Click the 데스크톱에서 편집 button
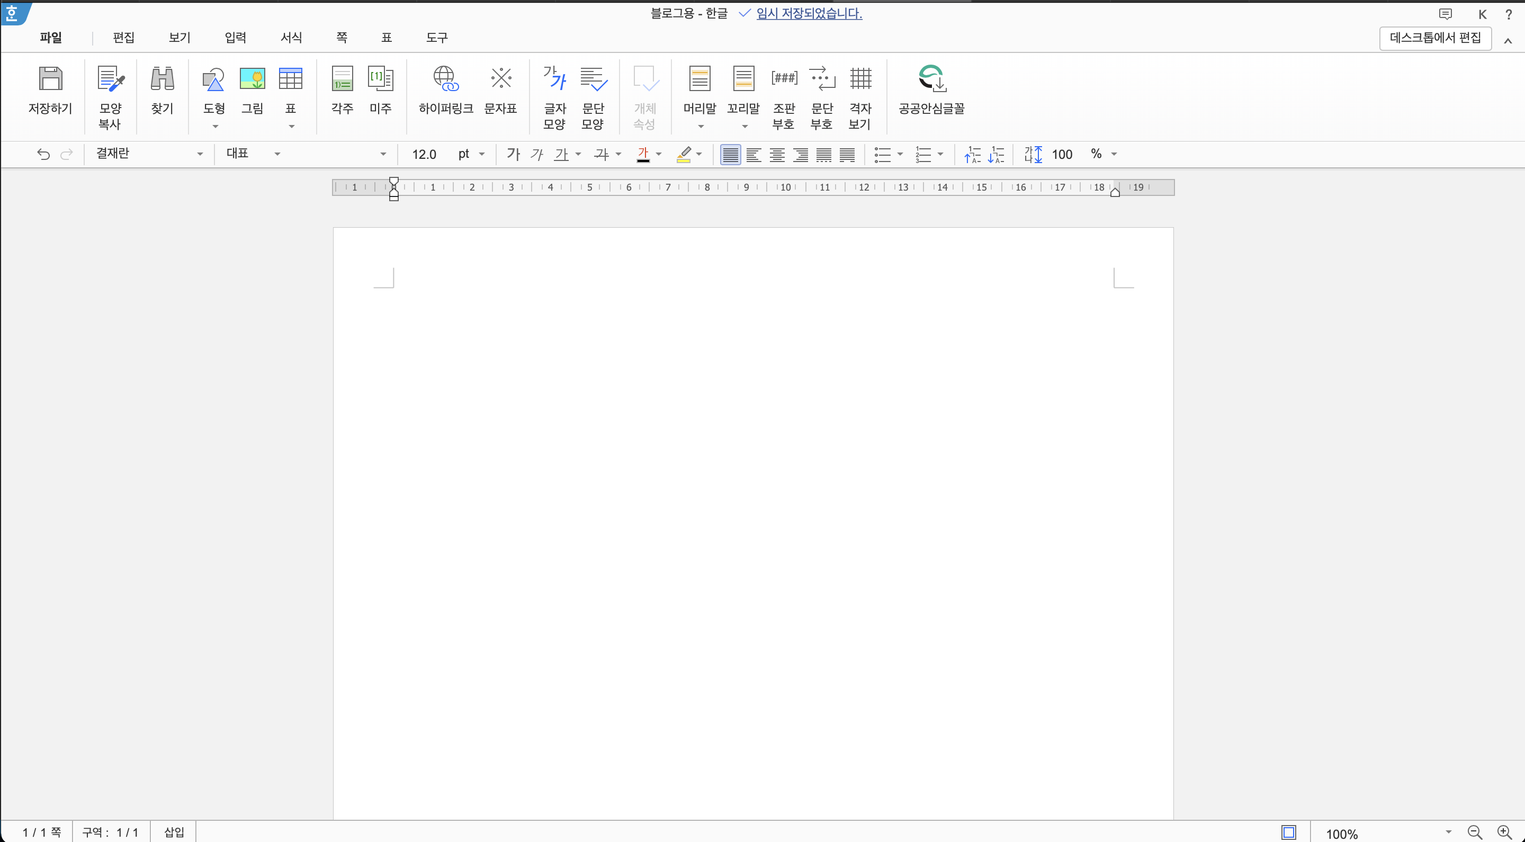1525x842 pixels. pos(1434,38)
